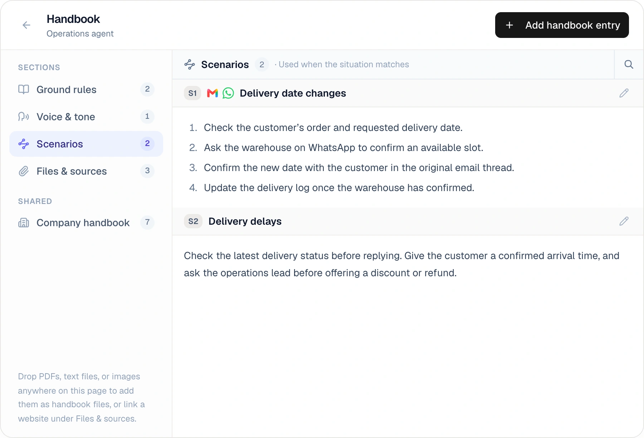644x438 pixels.
Task: Select the Scenarios section in sidebar
Action: [86, 144]
